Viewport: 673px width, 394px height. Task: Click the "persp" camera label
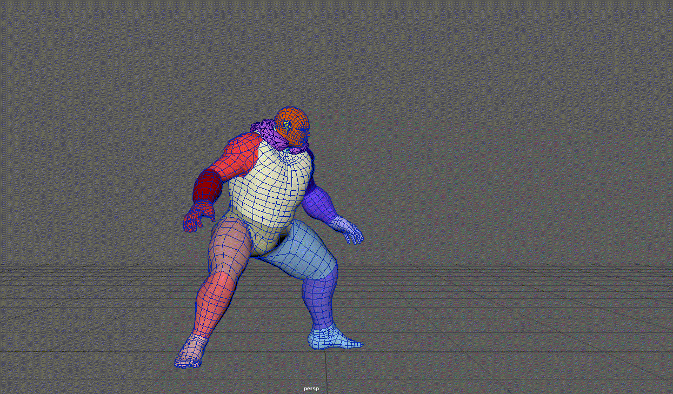(311, 389)
